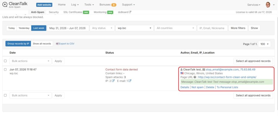Click the envelope icon before stop_email
Viewport: 278px width, 116px height.
tap(204, 69)
